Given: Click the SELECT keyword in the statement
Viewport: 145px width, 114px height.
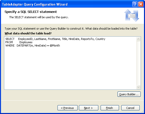Looking at the screenshot, I should (x=10, y=39).
